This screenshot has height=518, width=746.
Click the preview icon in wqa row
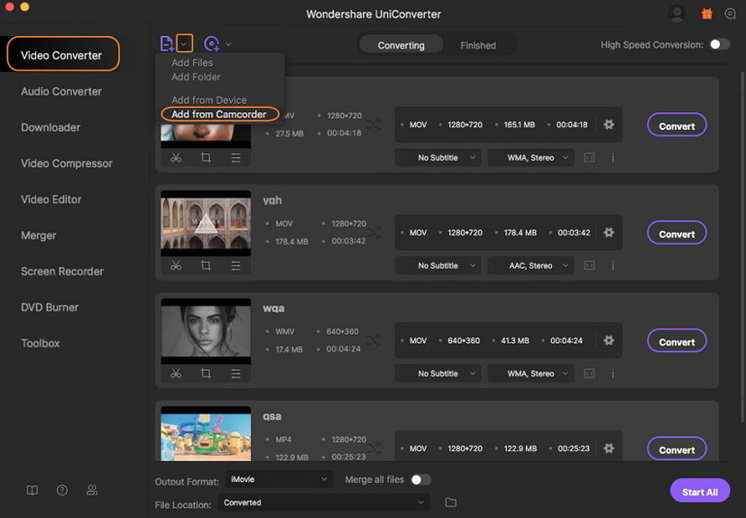[x=589, y=374]
